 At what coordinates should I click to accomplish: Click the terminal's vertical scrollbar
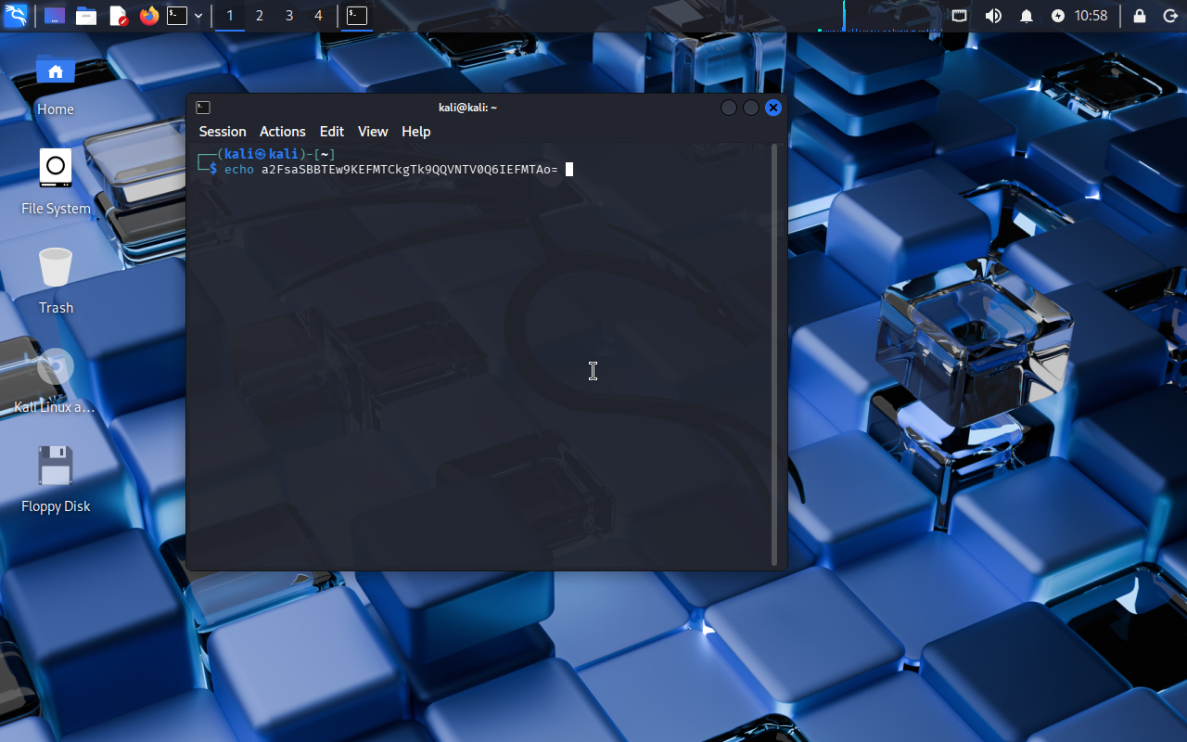click(775, 352)
